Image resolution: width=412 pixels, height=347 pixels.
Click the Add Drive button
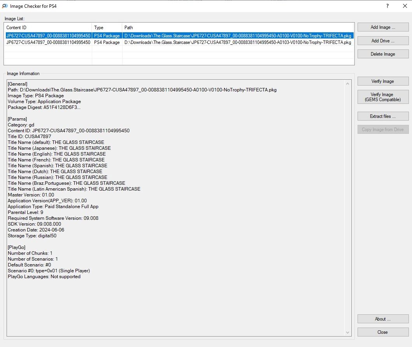point(383,41)
